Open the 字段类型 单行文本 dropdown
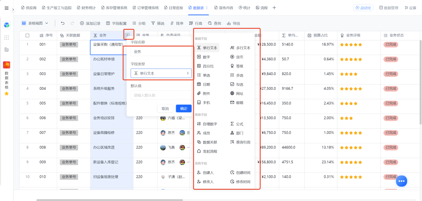Image resolution: width=422 pixels, height=201 pixels. [x=161, y=73]
